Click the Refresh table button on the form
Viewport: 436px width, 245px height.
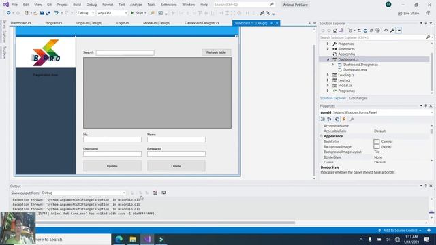coord(217,52)
